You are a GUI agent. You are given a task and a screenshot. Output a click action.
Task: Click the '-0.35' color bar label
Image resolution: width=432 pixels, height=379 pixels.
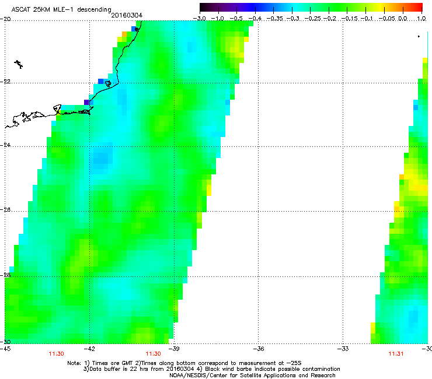(x=275, y=19)
